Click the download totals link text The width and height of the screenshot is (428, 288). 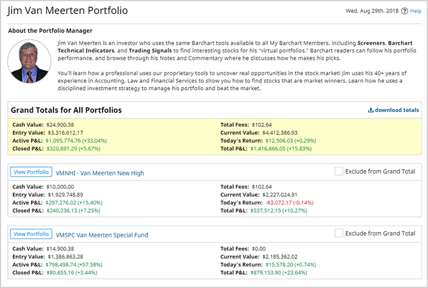coord(397,110)
